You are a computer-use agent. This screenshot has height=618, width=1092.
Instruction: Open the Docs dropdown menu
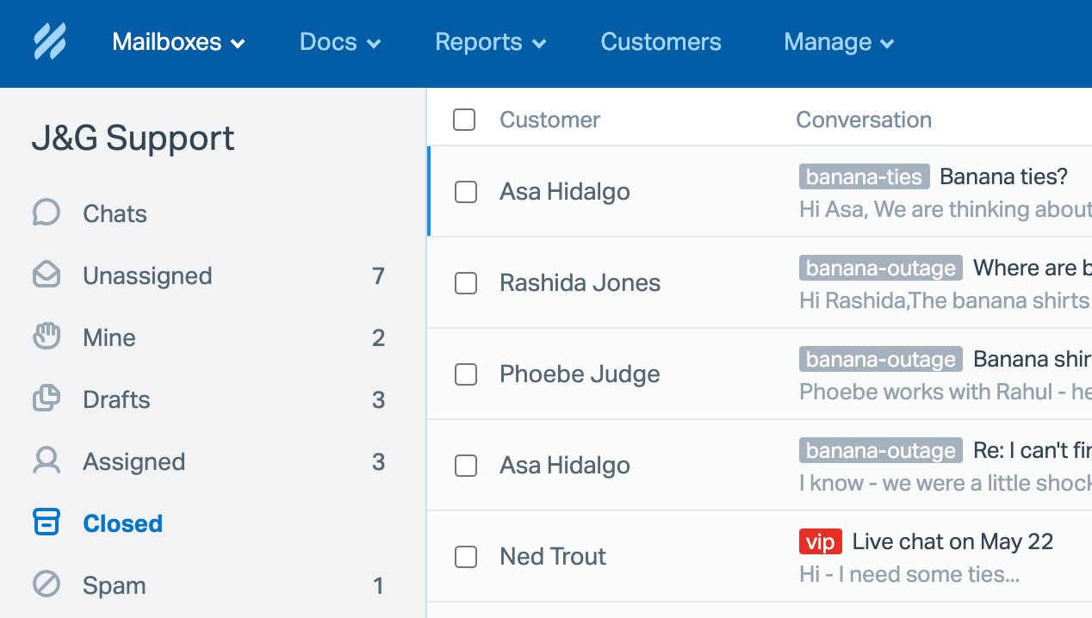click(x=339, y=42)
